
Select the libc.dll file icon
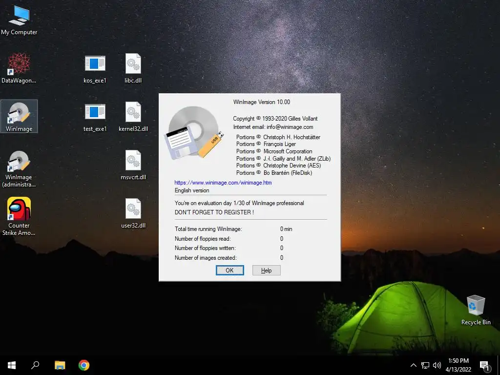[x=133, y=68]
